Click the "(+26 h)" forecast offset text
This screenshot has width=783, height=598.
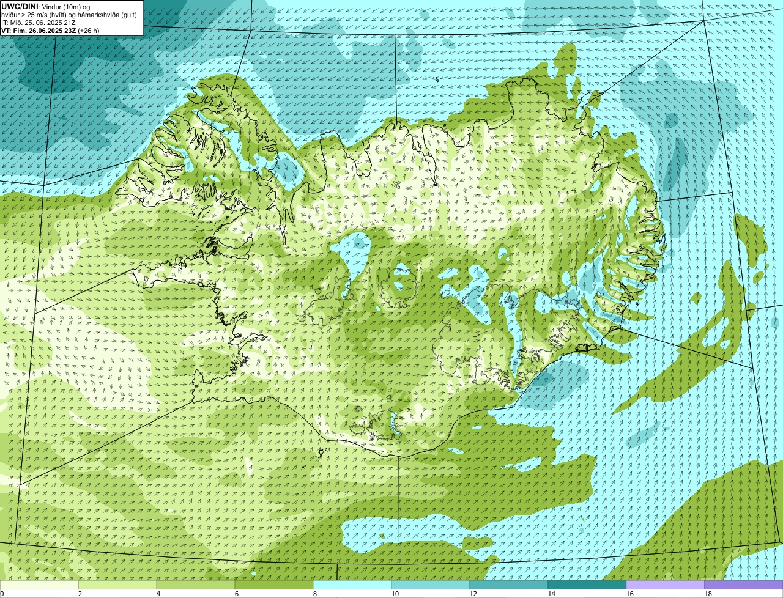click(x=89, y=30)
